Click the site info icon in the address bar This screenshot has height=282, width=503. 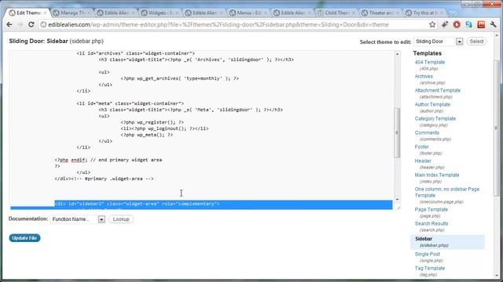[43, 24]
